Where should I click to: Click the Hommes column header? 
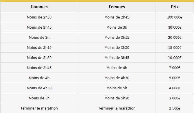tap(39, 7)
